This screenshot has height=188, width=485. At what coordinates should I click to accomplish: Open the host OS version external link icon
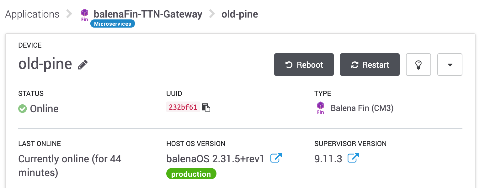pos(276,158)
